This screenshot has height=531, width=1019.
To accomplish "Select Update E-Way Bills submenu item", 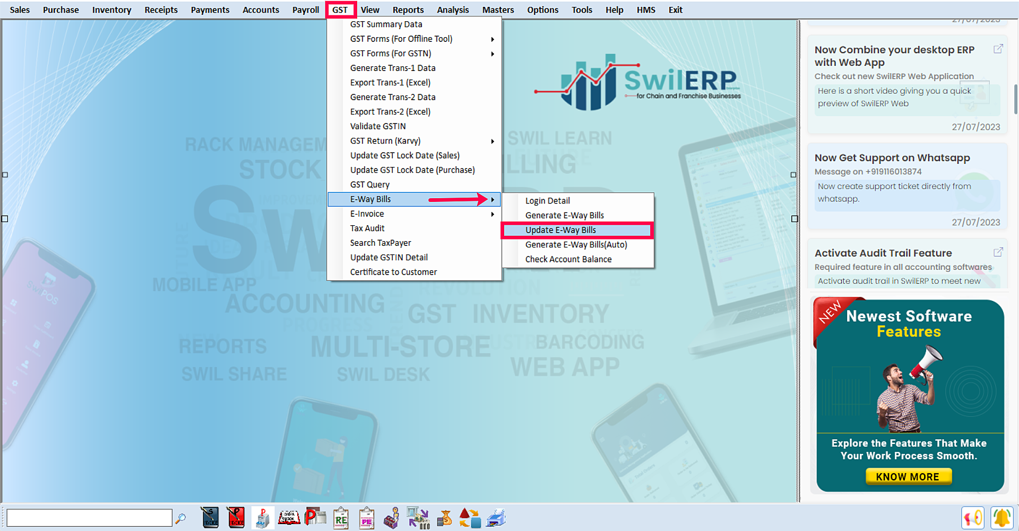I will pos(577,230).
